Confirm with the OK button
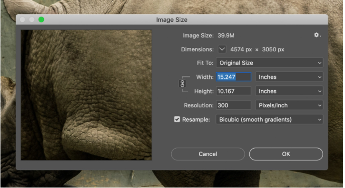 (286, 154)
